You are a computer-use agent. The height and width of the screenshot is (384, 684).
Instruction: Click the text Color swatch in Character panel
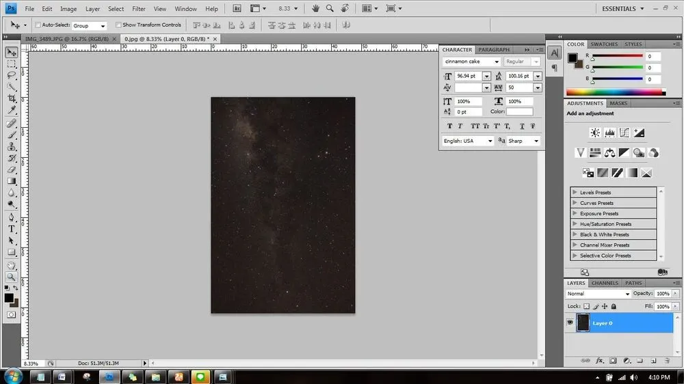pyautogui.click(x=520, y=111)
